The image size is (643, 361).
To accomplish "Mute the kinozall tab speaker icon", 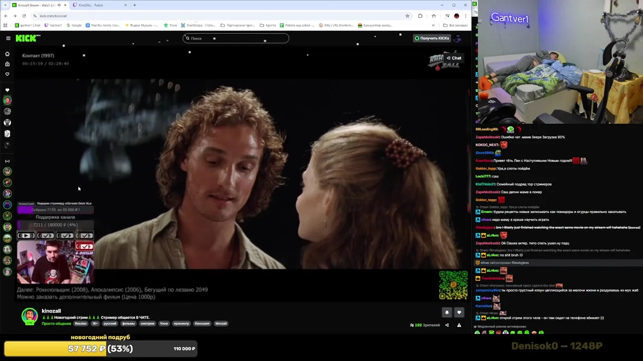I will coord(59,5).
